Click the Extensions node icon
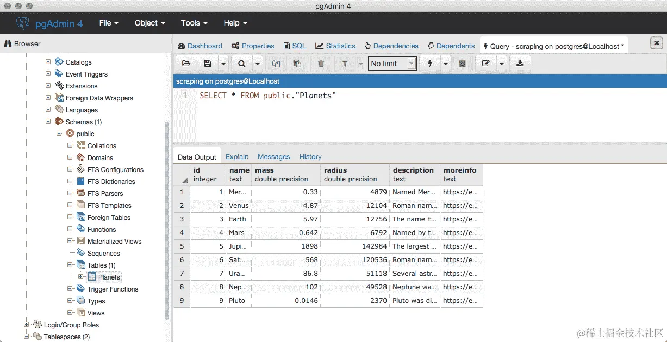 (59, 86)
